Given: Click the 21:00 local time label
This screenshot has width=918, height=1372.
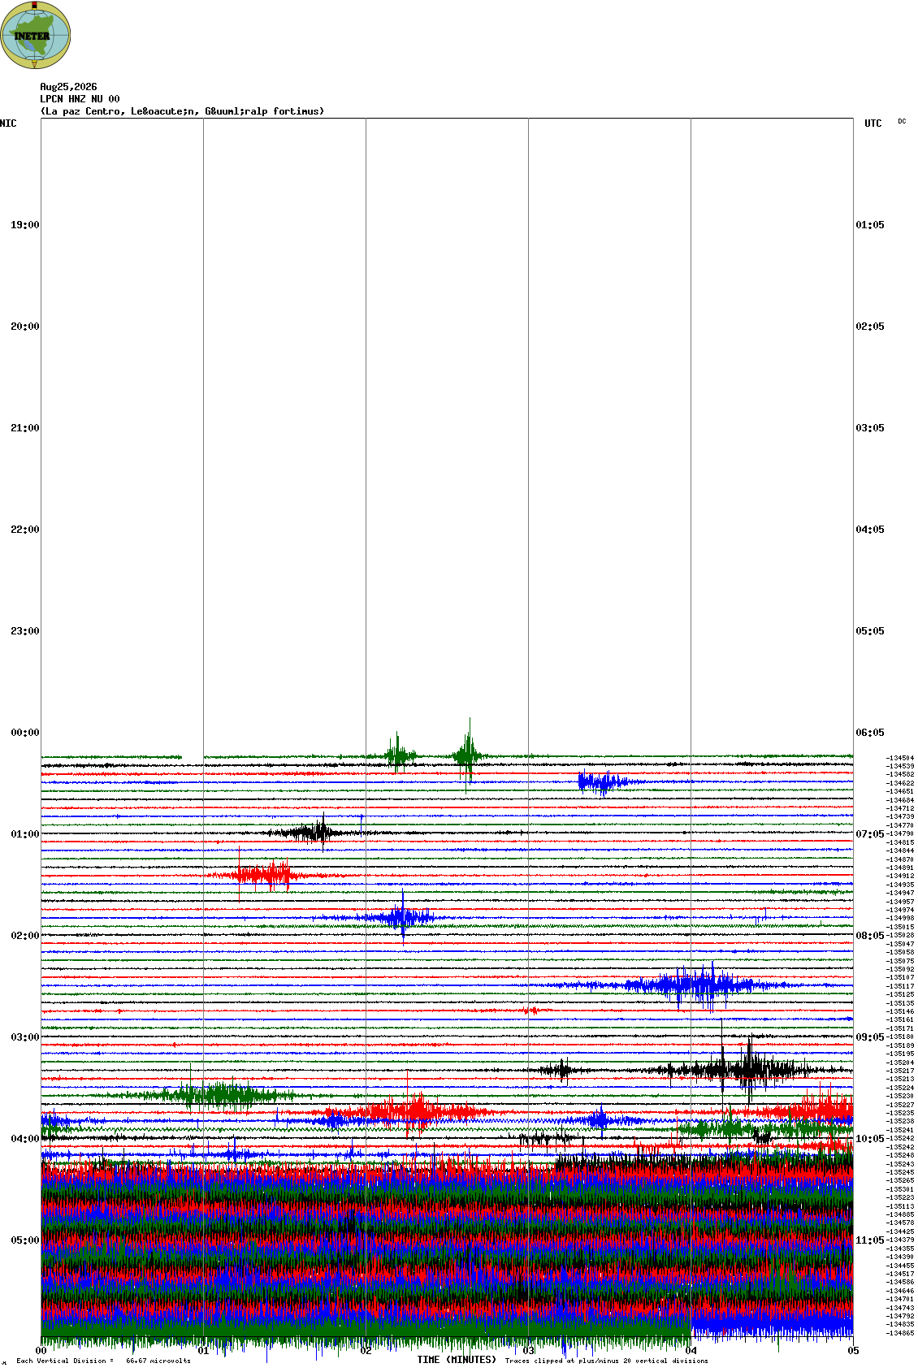Looking at the screenshot, I should (x=24, y=428).
